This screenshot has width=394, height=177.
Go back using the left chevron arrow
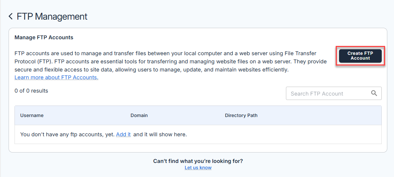click(10, 17)
